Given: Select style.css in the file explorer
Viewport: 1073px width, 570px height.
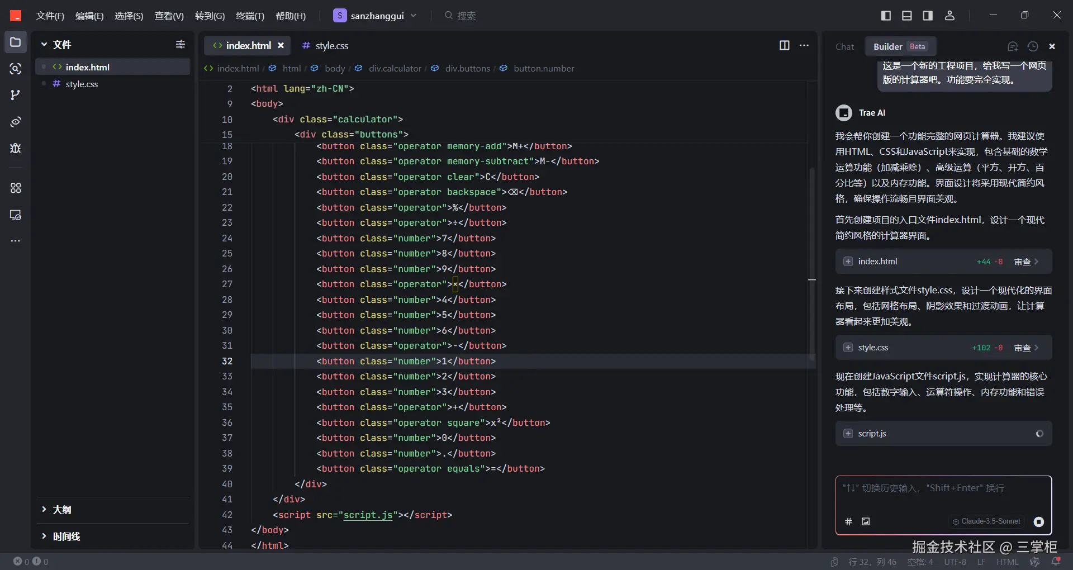Looking at the screenshot, I should [x=113, y=84].
